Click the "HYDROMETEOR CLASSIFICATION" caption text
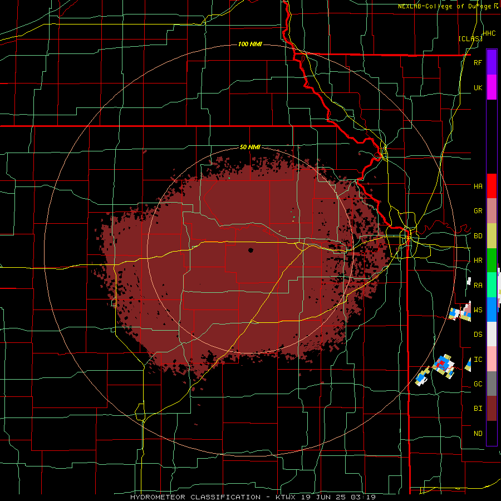This screenshot has width=501, height=501. click(x=195, y=497)
